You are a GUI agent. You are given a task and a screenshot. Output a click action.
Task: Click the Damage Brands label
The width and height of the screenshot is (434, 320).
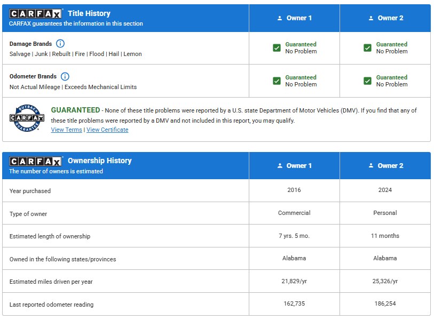pyautogui.click(x=30, y=44)
